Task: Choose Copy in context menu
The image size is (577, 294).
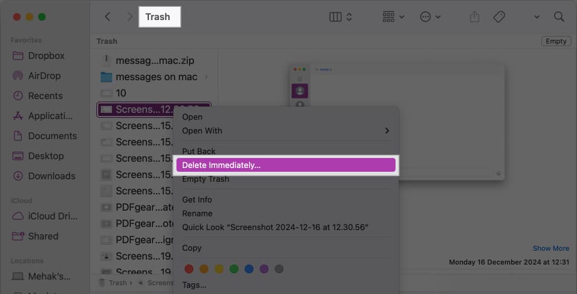Action: pos(191,248)
